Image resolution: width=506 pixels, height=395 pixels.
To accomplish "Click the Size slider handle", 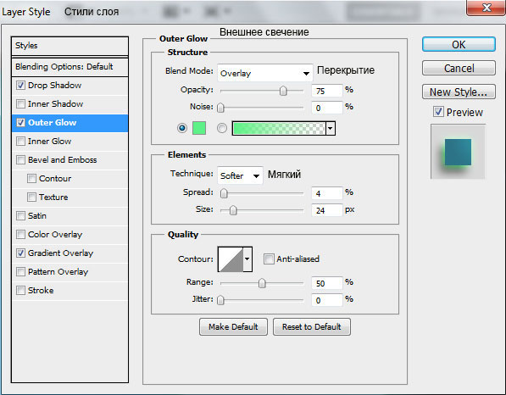I will click(233, 210).
